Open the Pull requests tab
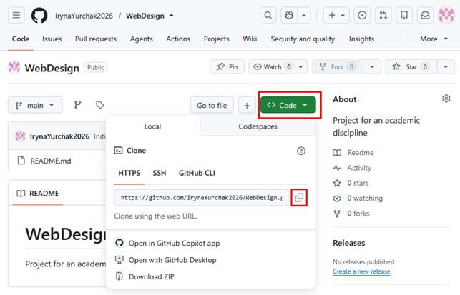The height and width of the screenshot is (295, 460). pyautogui.click(x=96, y=39)
